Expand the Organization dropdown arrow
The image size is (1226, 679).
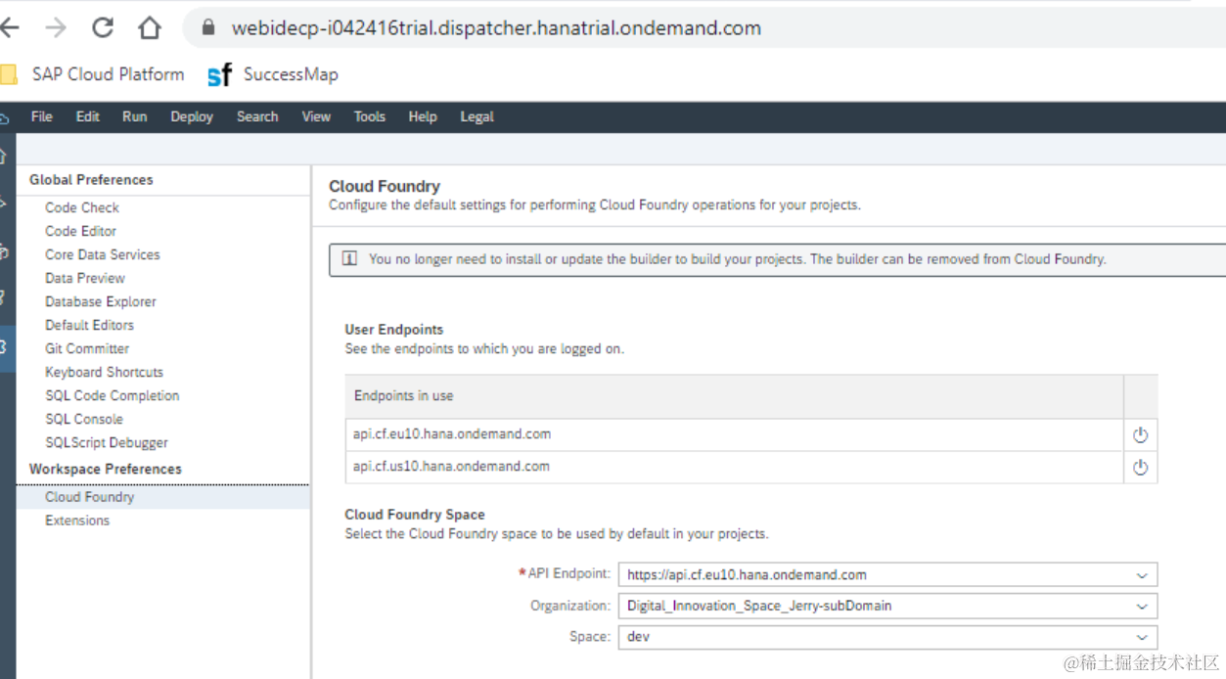coord(1142,607)
